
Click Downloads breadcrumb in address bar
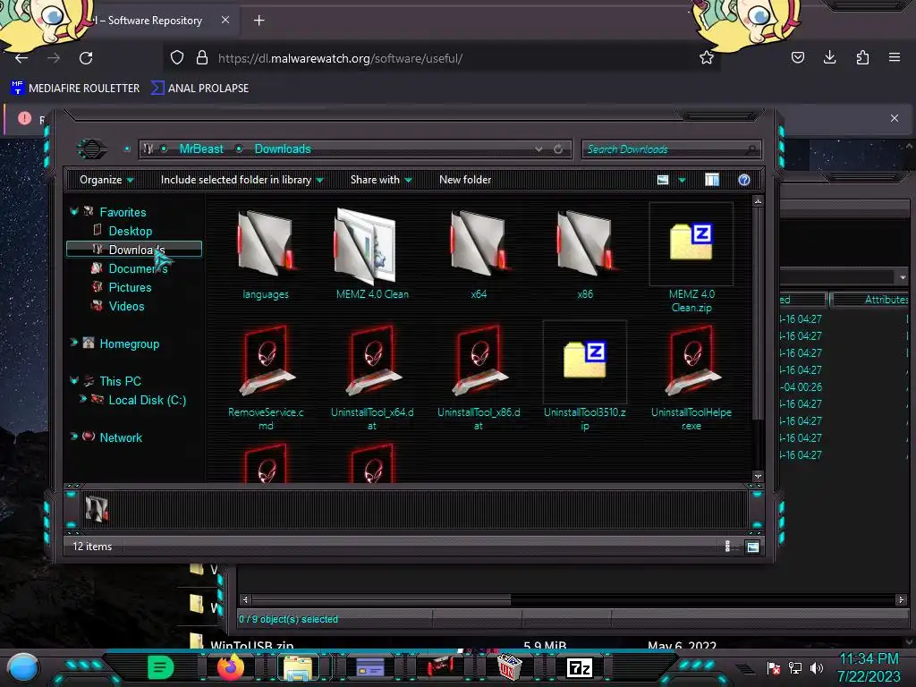tap(283, 149)
